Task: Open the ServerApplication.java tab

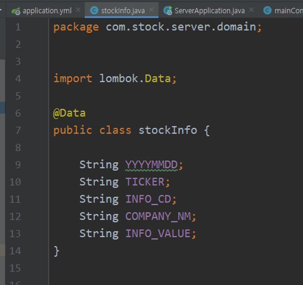Action: [209, 11]
